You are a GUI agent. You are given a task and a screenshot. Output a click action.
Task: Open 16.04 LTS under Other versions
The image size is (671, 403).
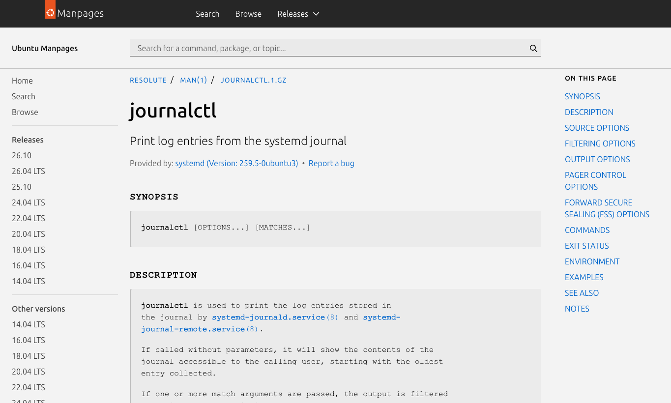29,340
